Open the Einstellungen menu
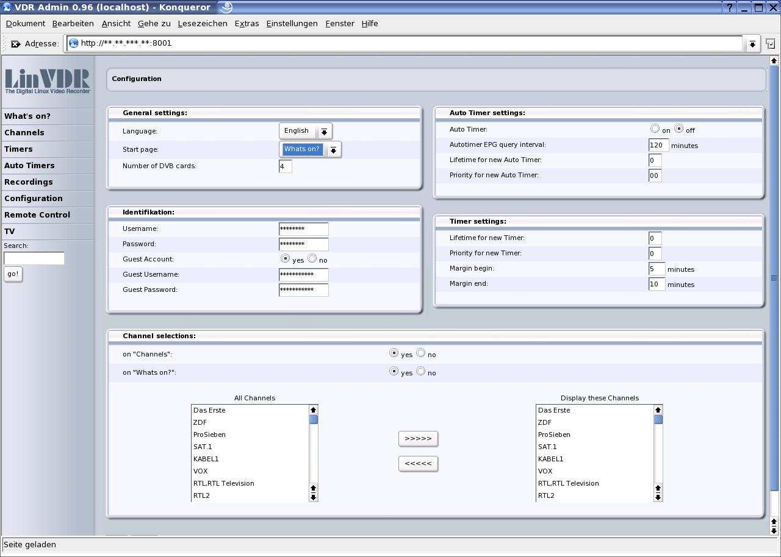 tap(292, 24)
